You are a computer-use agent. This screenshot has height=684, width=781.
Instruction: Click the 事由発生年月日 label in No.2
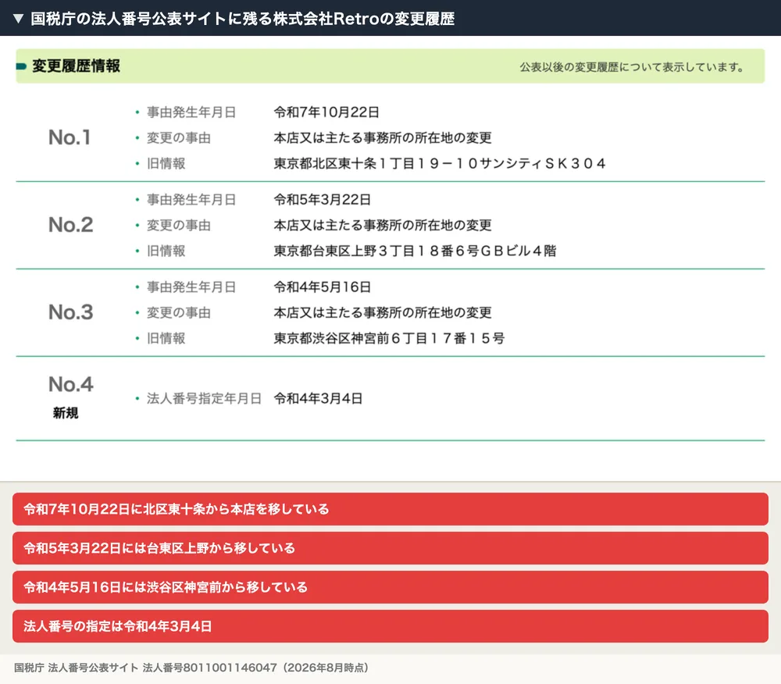tap(191, 200)
